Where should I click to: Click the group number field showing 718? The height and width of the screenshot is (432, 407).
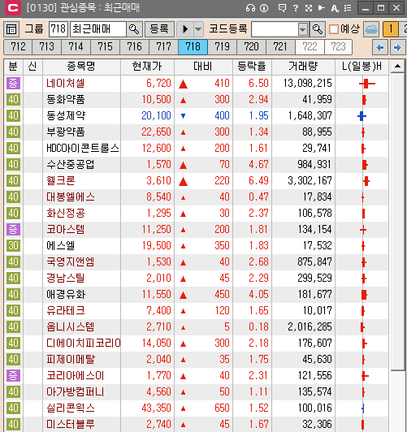pyautogui.click(x=58, y=29)
